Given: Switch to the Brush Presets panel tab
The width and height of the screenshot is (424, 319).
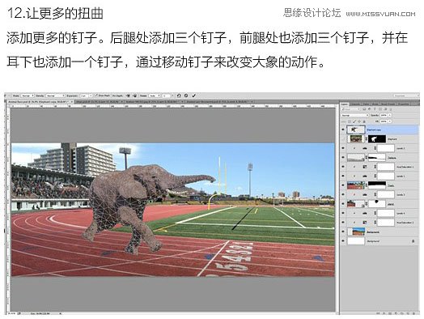Looking at the screenshot, I should point(388,104).
